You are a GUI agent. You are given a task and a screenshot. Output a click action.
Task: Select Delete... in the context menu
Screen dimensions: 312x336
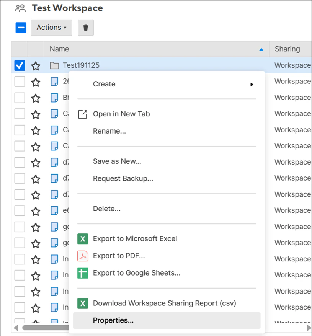pos(167,209)
